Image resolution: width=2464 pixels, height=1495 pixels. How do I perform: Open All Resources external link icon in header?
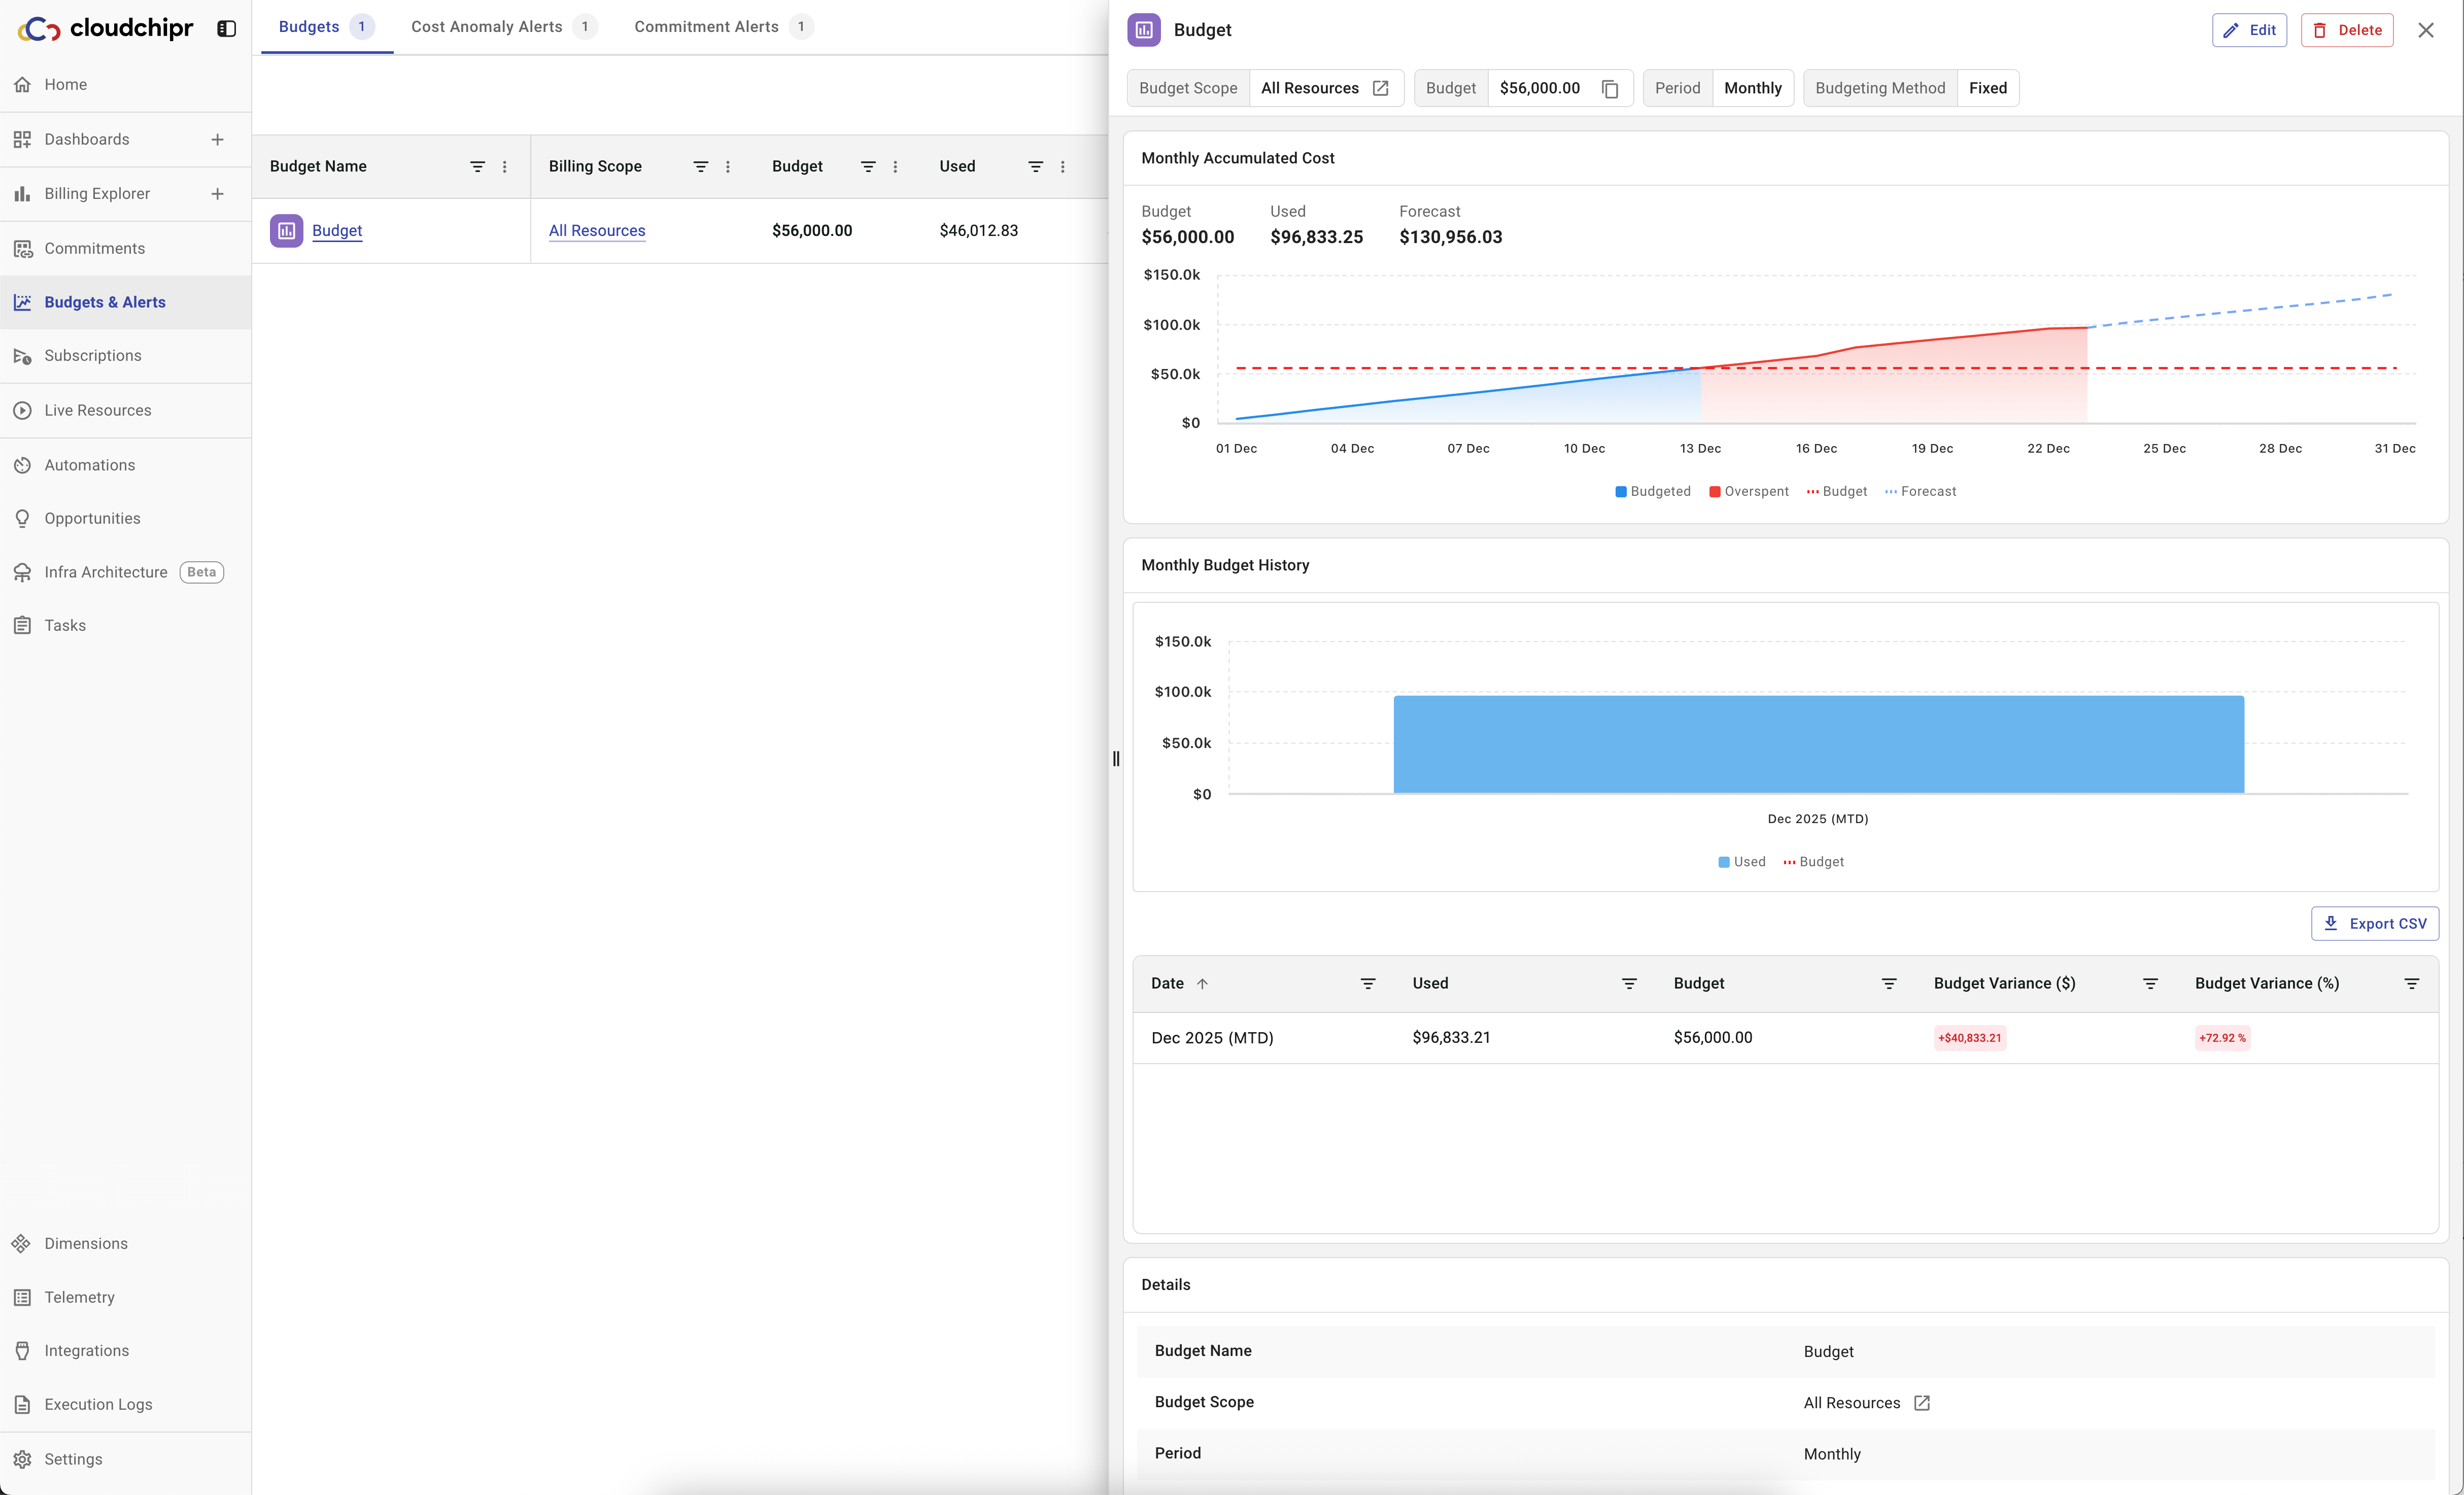pyautogui.click(x=1381, y=89)
